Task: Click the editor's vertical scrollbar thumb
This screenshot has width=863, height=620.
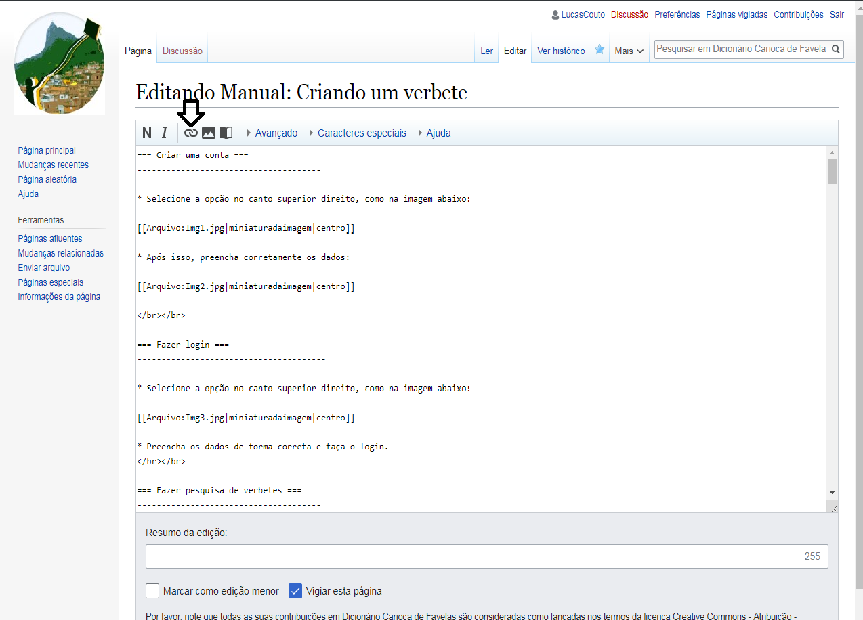Action: coord(832,171)
